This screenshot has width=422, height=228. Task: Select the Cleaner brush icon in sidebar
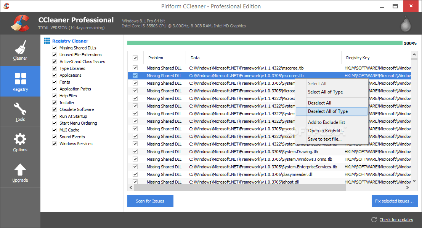(20, 47)
